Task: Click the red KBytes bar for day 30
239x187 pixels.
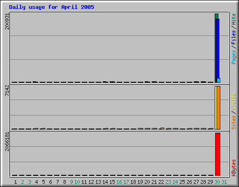Action: pyautogui.click(x=218, y=154)
